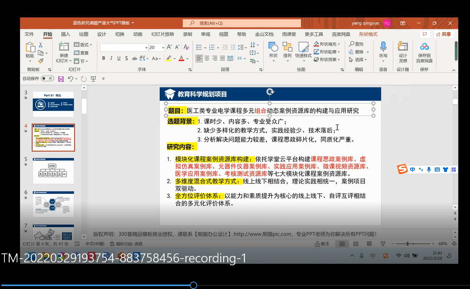The image size is (470, 289).
Task: Click the Share (共享) button
Action: tap(444, 34)
